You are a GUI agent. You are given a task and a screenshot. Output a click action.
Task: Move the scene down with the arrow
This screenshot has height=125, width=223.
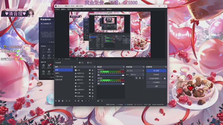point(69,101)
